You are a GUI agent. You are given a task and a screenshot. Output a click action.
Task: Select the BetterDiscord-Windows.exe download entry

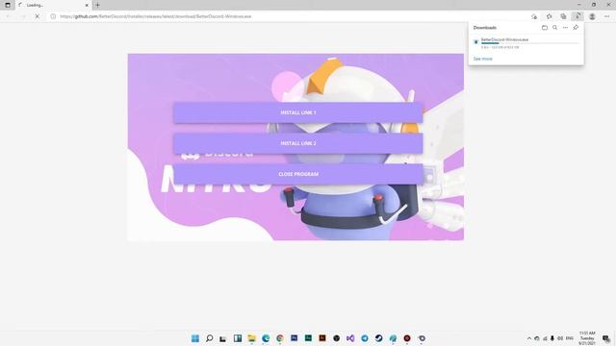coord(526,43)
